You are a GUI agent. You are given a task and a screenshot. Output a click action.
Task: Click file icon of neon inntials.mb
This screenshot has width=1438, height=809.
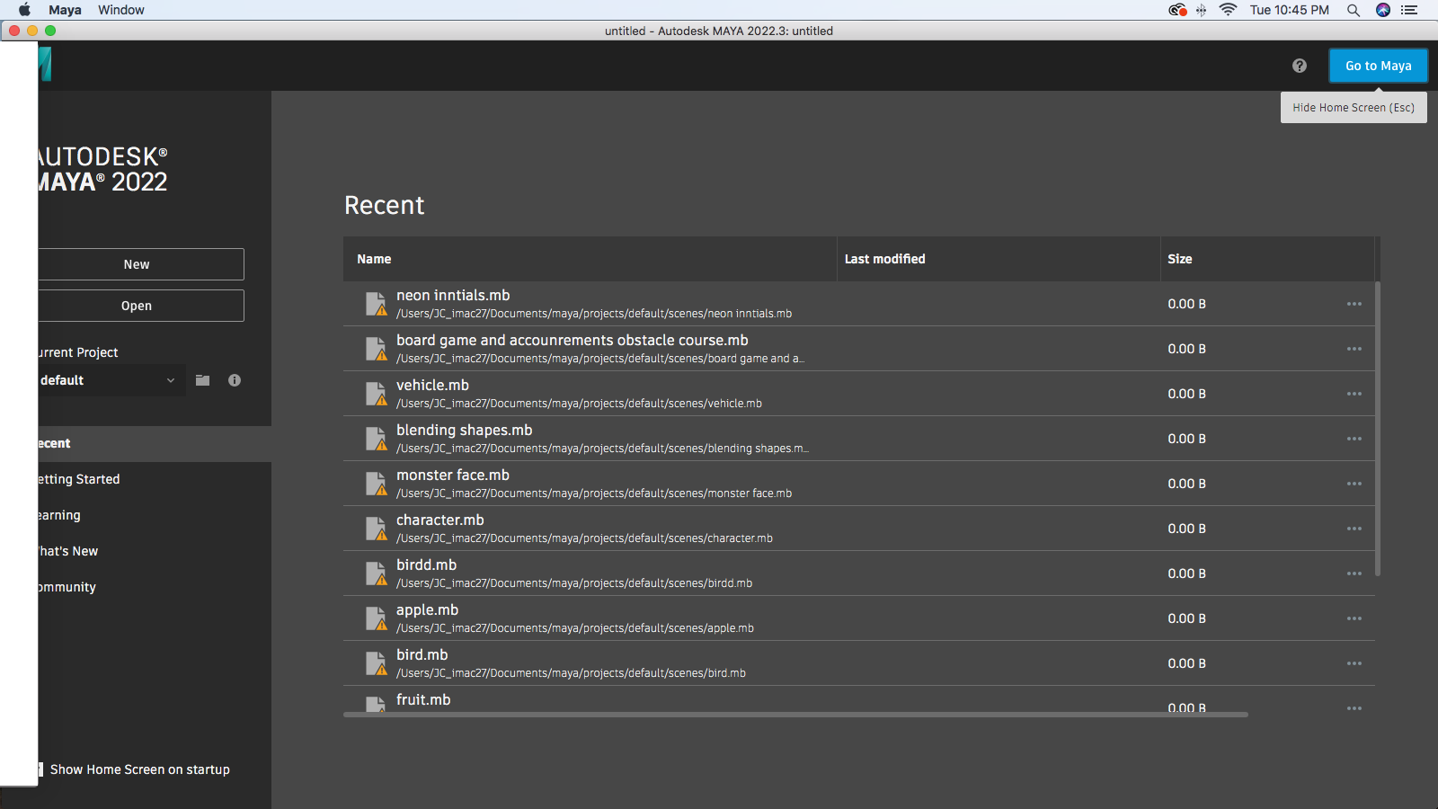point(376,304)
